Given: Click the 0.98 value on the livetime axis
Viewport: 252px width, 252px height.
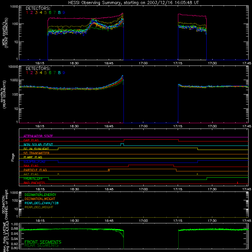Looking at the screenshot, I should (x=14, y=228).
